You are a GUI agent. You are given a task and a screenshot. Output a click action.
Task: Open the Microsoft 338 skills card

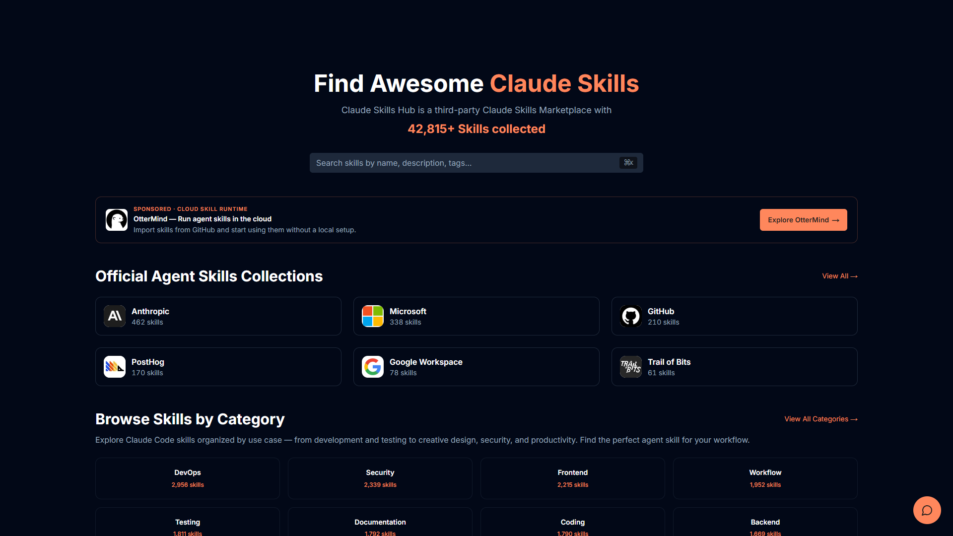(x=476, y=316)
